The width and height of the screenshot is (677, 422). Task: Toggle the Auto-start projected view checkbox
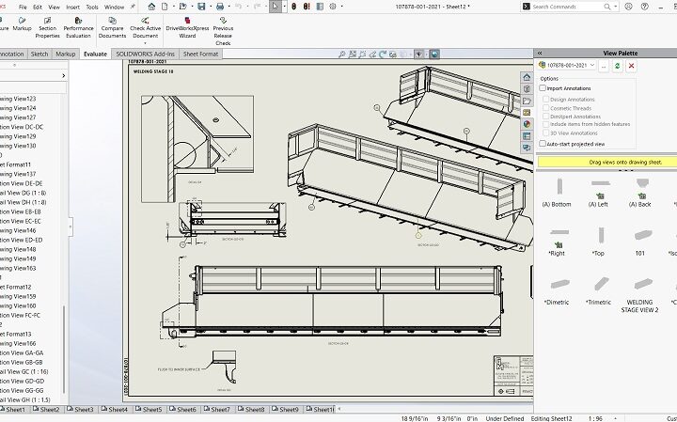click(x=543, y=144)
